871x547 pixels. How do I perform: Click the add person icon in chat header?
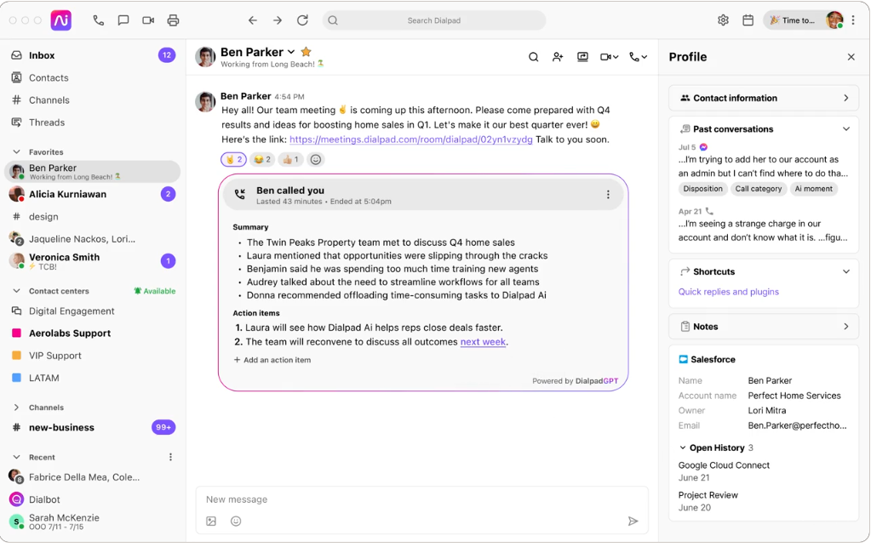558,57
